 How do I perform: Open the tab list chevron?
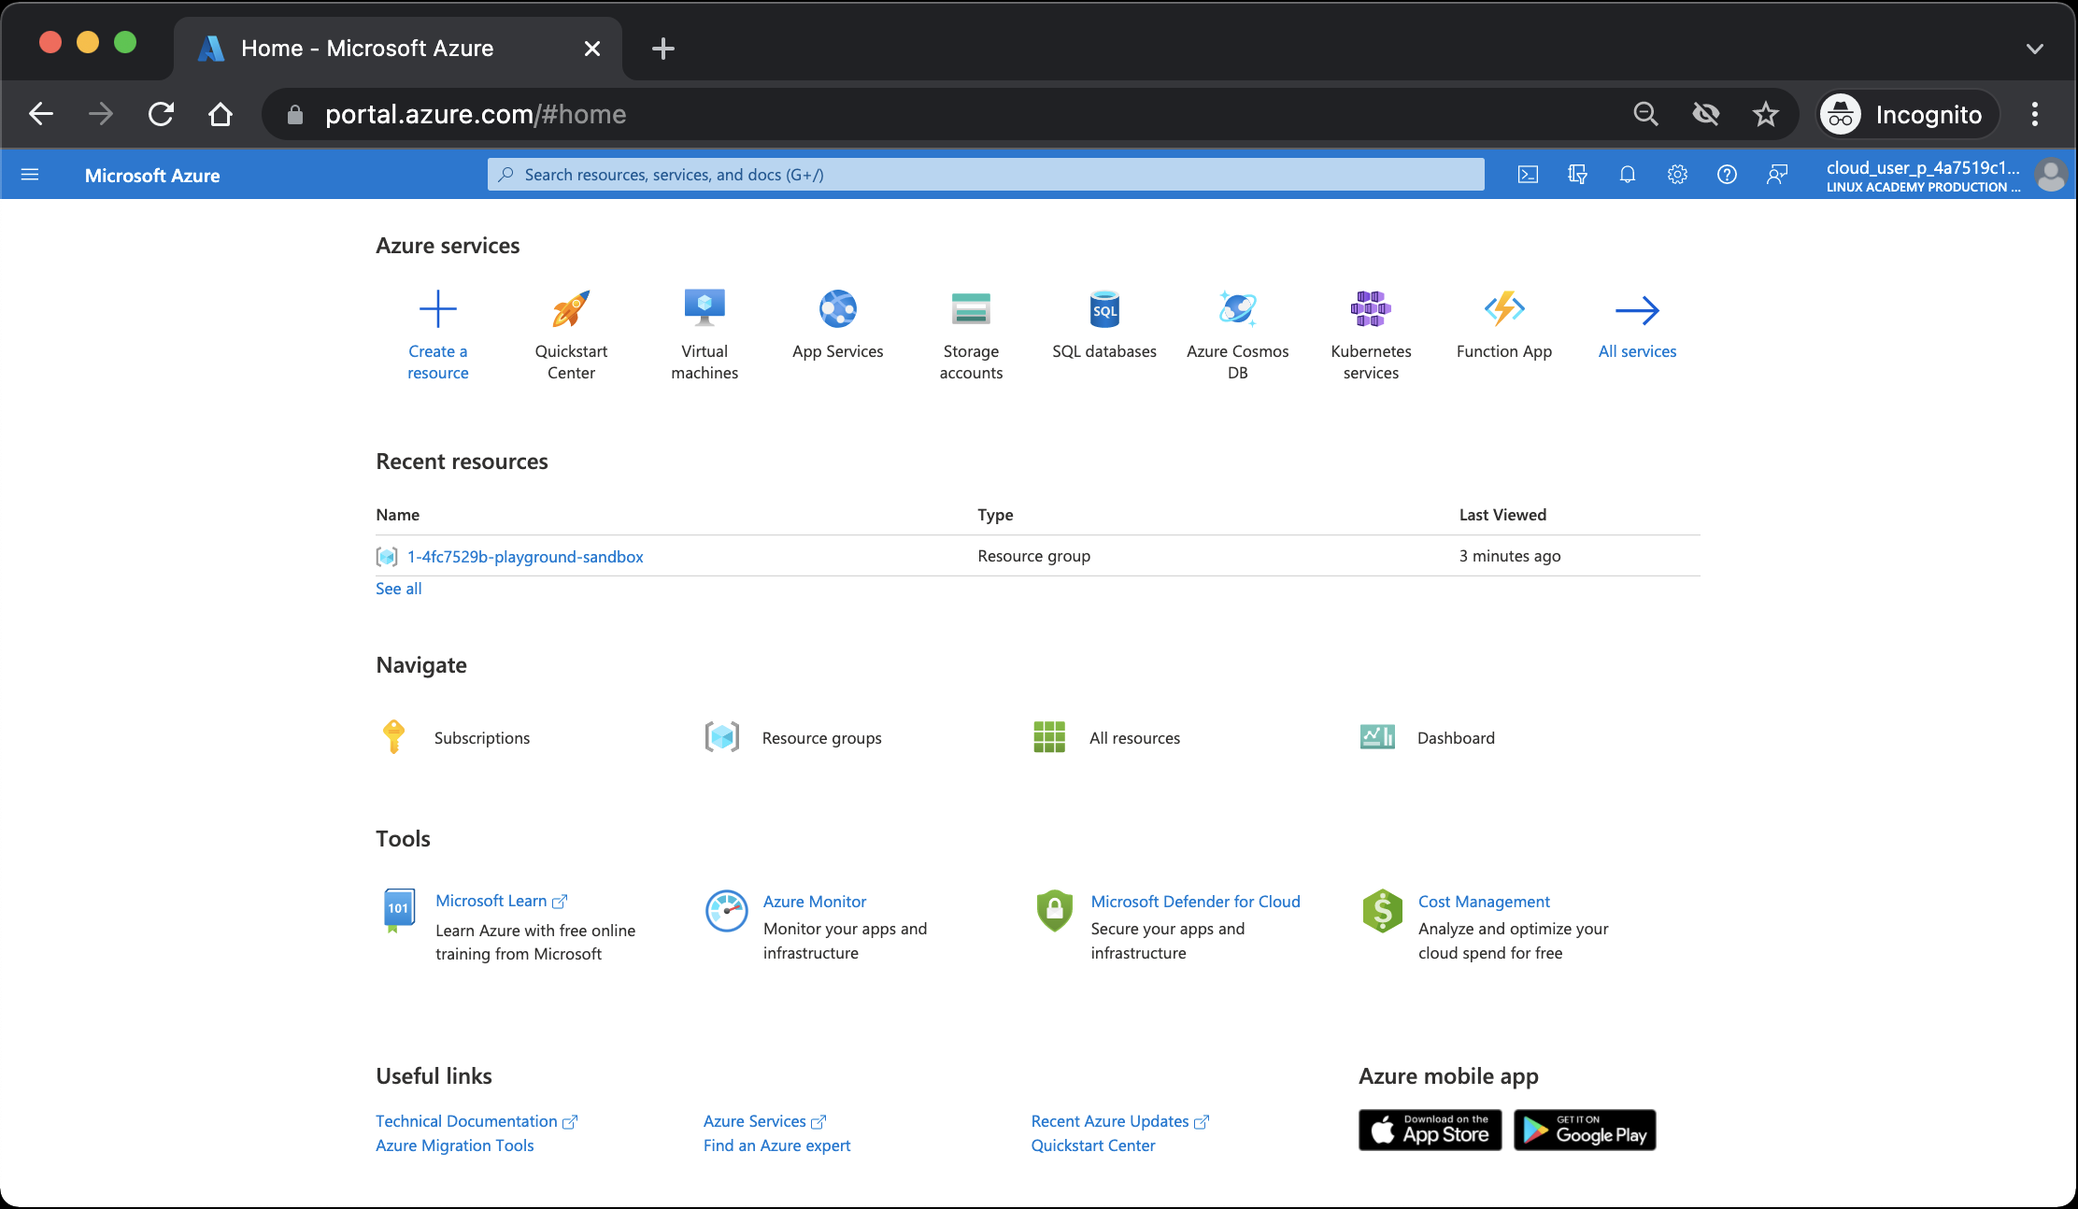(x=2034, y=48)
